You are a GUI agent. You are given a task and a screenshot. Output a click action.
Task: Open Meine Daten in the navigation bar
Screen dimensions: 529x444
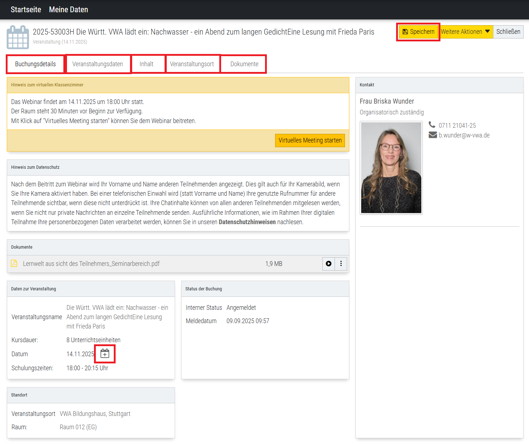pyautogui.click(x=68, y=10)
